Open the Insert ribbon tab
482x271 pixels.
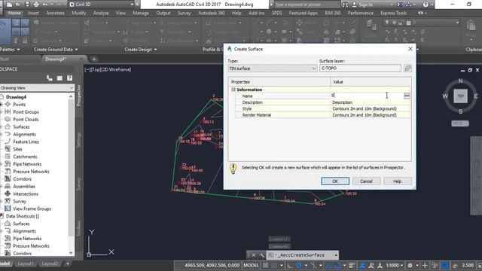33,14
